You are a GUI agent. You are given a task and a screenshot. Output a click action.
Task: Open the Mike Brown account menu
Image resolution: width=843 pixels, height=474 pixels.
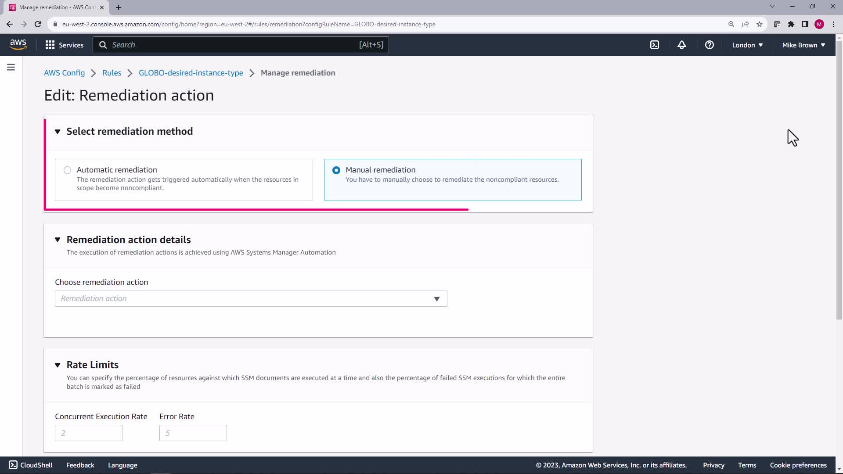pos(803,45)
